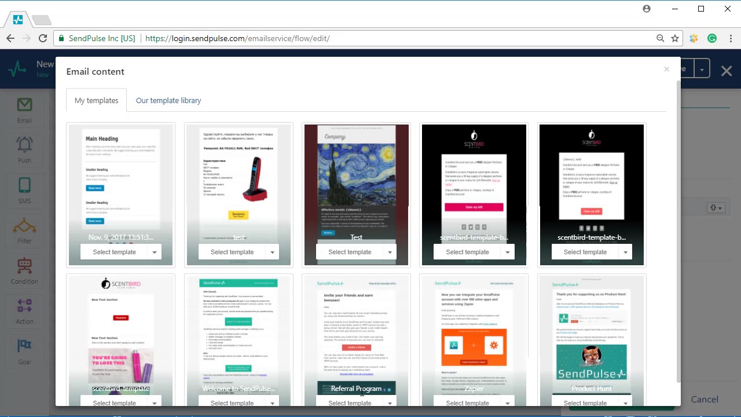
Task: Expand dropdown under Welcome to SendPulse card
Action: point(272,402)
